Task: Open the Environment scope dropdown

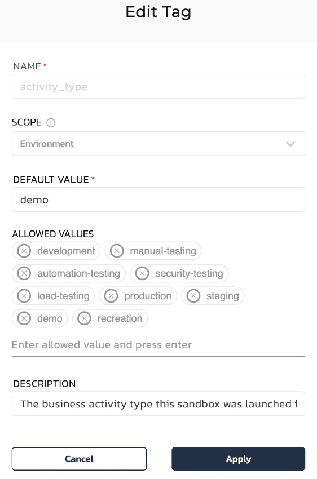Action: (x=158, y=144)
